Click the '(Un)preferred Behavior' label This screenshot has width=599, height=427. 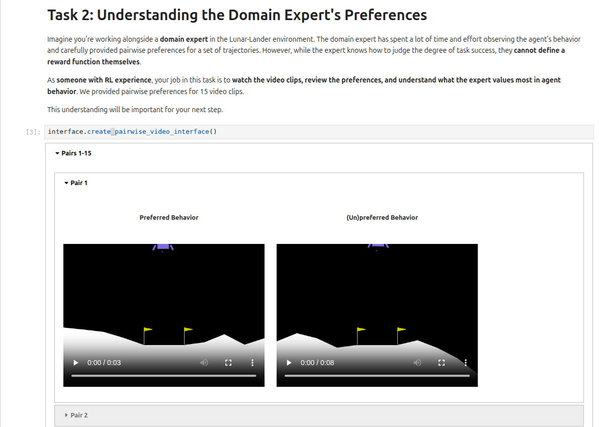coord(382,218)
